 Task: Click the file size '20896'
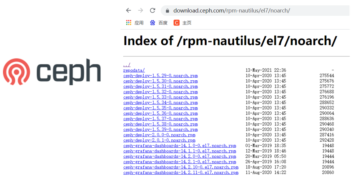pyautogui.click(x=328, y=167)
